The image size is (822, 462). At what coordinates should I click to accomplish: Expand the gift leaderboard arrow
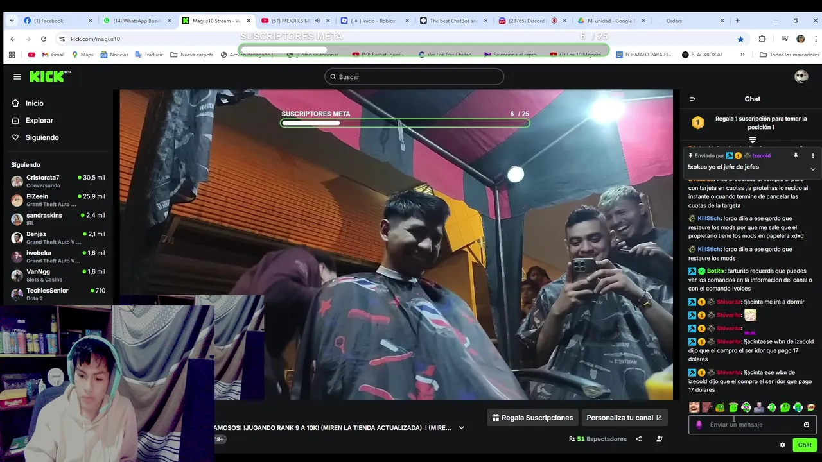(x=752, y=140)
